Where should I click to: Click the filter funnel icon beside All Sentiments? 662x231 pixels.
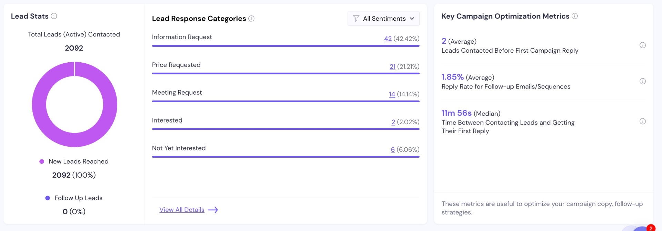coord(356,19)
